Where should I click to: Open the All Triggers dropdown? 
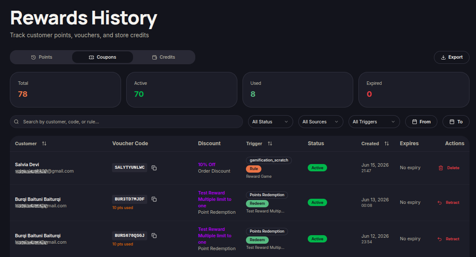(374, 122)
